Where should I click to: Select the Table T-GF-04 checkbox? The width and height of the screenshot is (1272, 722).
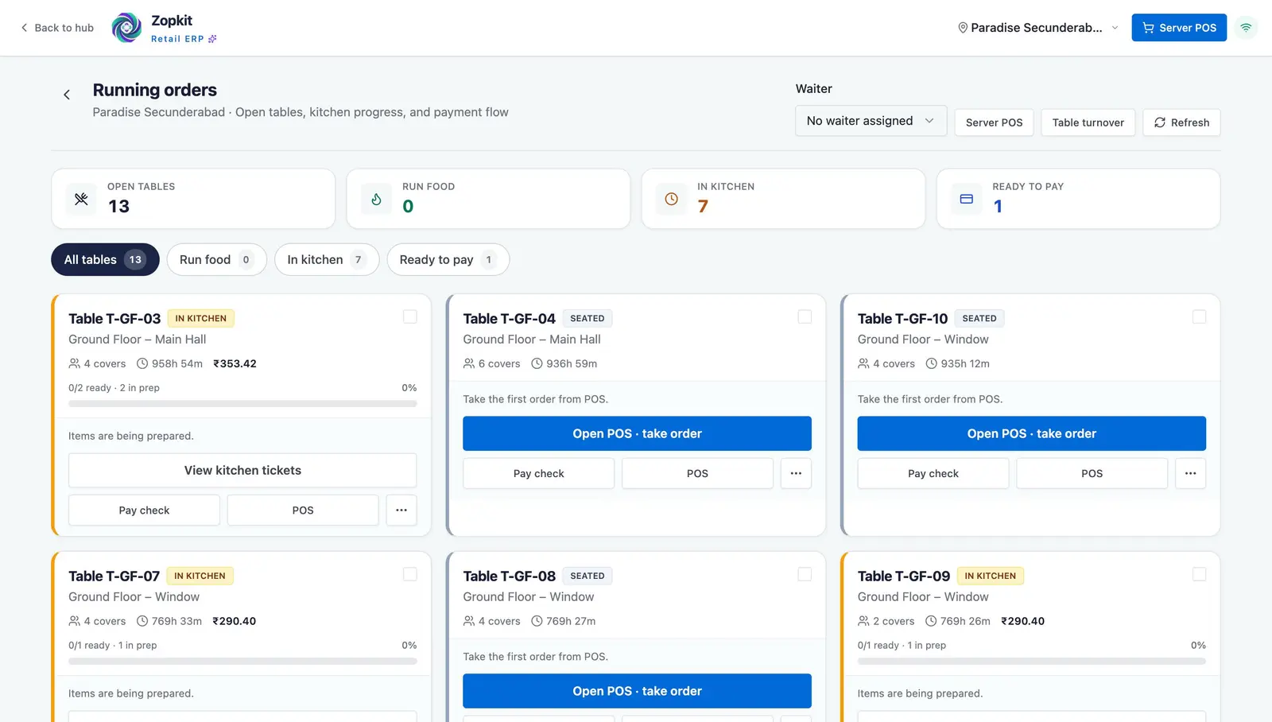tap(805, 316)
